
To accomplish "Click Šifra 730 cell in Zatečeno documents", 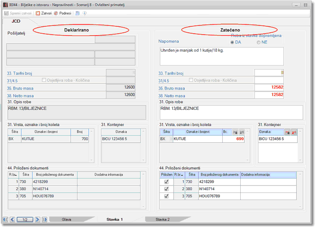I will pos(192,182).
